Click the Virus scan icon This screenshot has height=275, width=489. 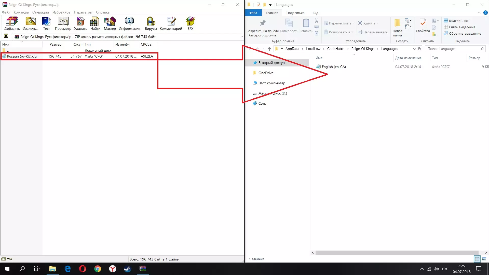click(151, 22)
